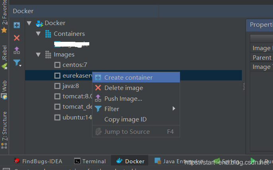Click the create container toolbar icon
The width and height of the screenshot is (273, 170).
(17, 25)
